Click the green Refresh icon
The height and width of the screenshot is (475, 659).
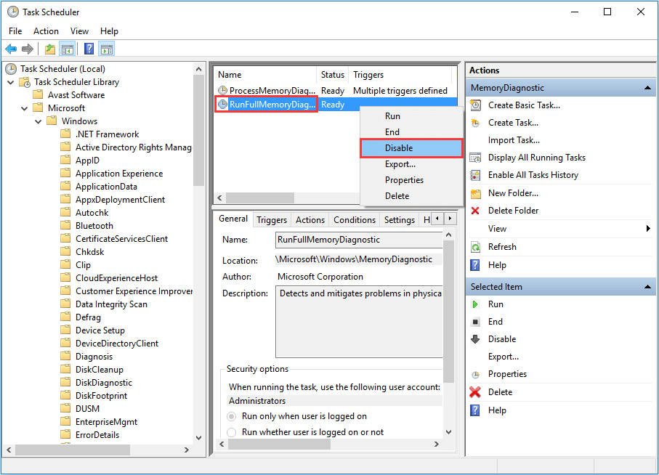pyautogui.click(x=475, y=247)
